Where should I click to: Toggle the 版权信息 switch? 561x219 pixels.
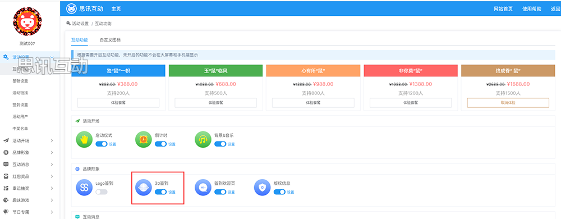(x=279, y=192)
